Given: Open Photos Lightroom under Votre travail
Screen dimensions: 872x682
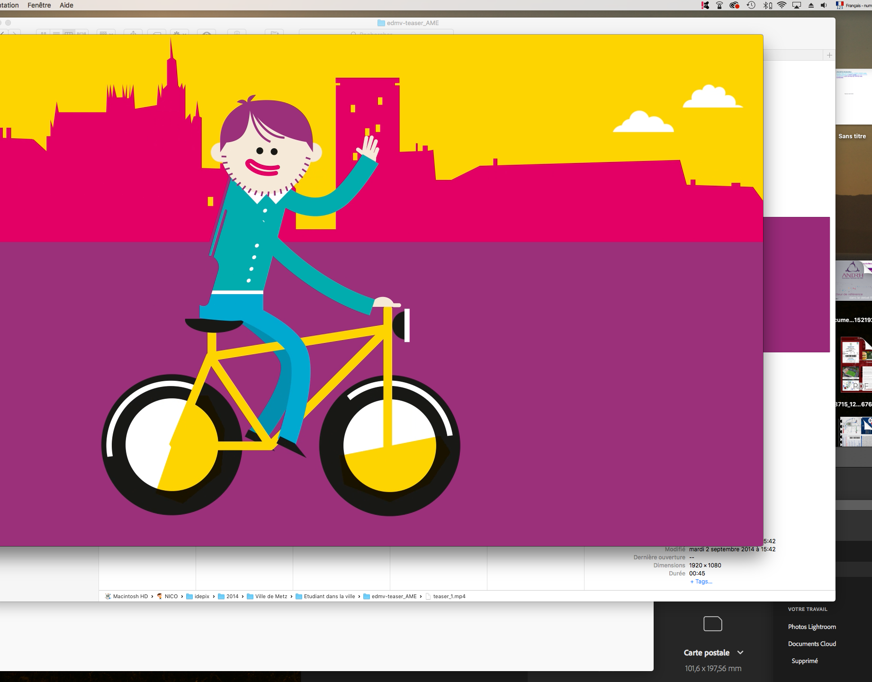Looking at the screenshot, I should point(812,627).
